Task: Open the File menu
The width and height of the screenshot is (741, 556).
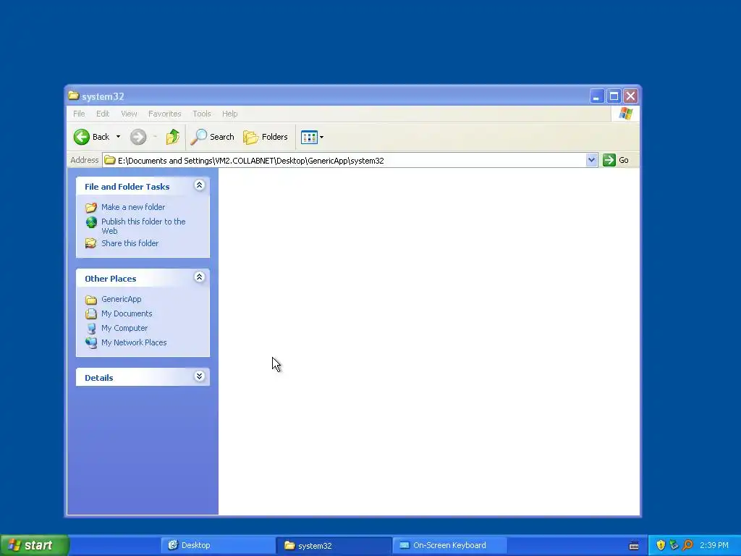Action: pyautogui.click(x=79, y=114)
